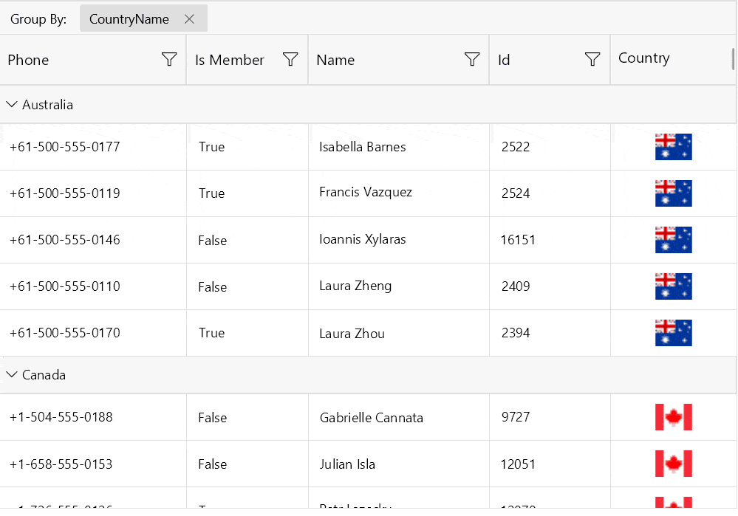
Task: Sort by the Name column header
Action: pos(336,59)
